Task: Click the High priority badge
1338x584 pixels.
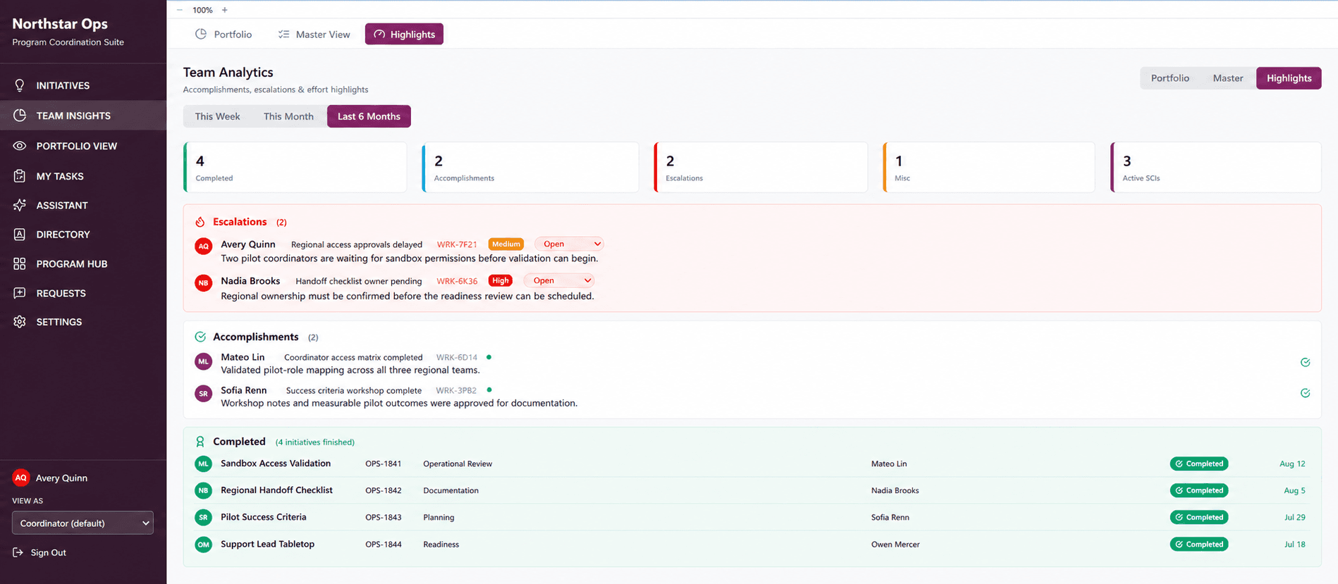Action: pyautogui.click(x=501, y=280)
